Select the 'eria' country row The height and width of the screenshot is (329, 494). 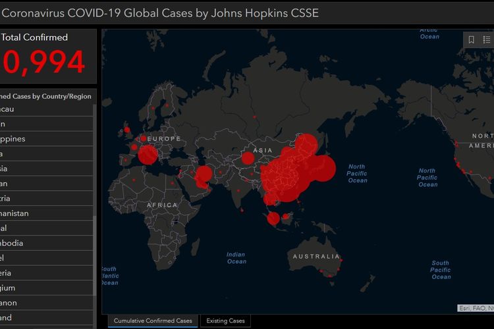46,273
